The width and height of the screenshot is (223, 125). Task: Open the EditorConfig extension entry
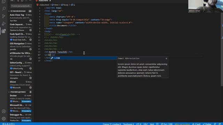pyautogui.click(x=21, y=66)
